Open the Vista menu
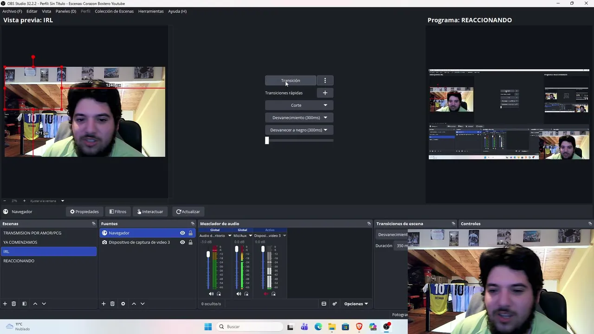The image size is (594, 334). tap(46, 11)
